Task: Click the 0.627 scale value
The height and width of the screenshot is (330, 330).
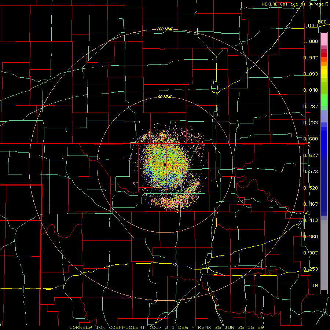Action: (x=311, y=155)
